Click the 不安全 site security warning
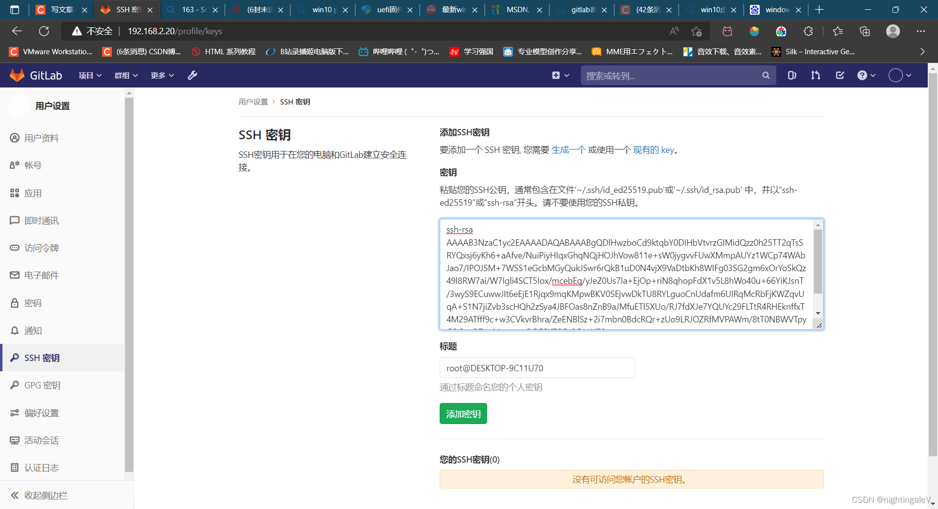 [x=92, y=31]
